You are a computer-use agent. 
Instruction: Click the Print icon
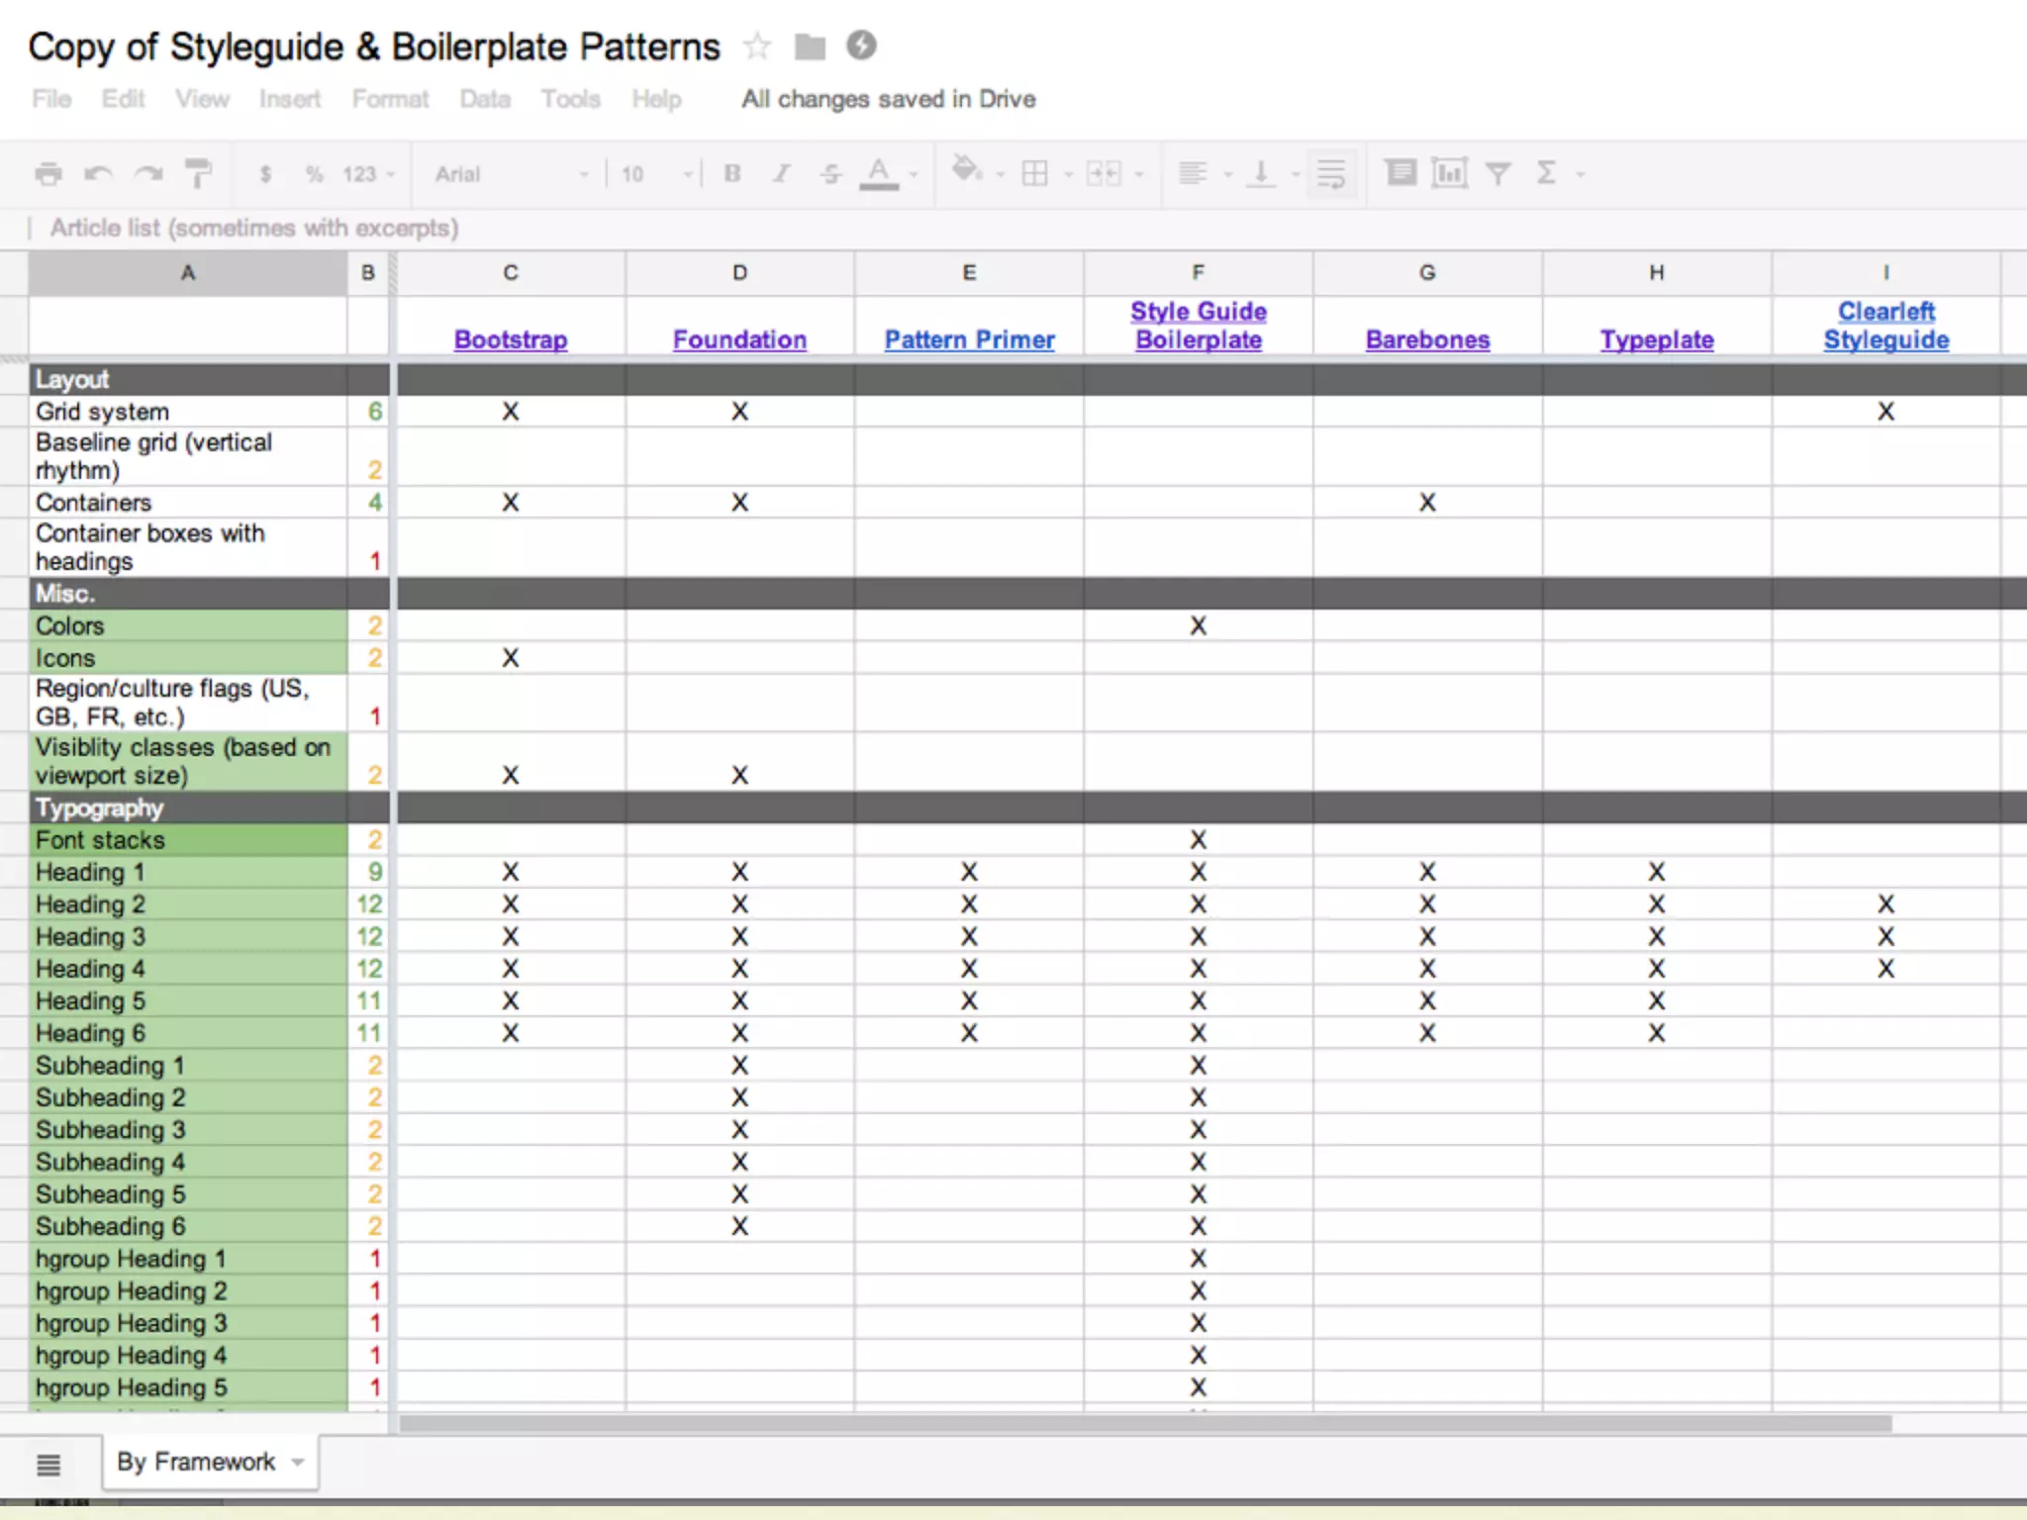tap(48, 174)
